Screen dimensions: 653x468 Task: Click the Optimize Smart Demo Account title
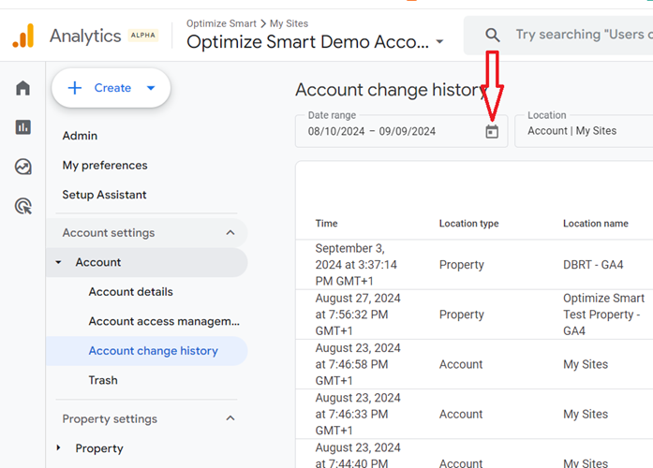tap(307, 41)
